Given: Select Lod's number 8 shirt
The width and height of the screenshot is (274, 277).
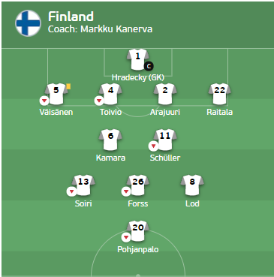Looking at the screenshot, I should pos(192,185).
